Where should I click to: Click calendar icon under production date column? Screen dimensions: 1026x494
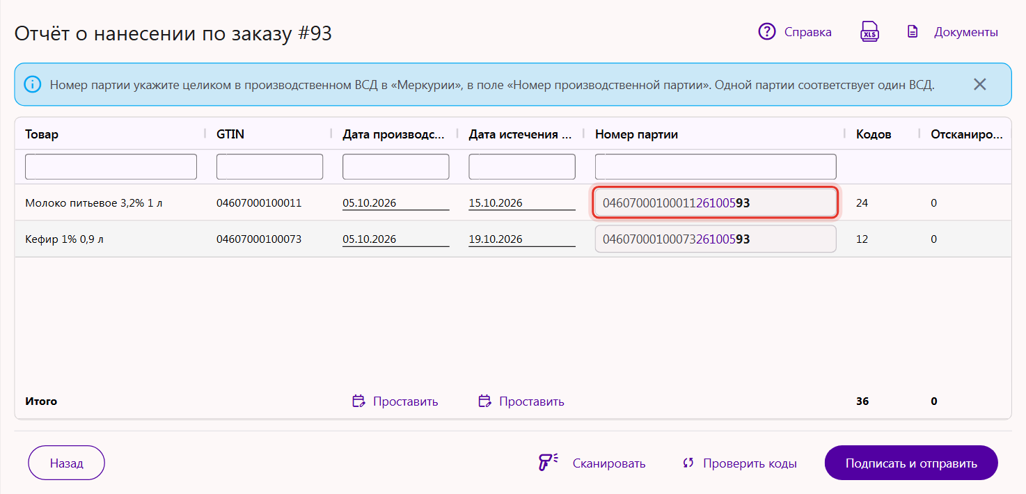359,401
